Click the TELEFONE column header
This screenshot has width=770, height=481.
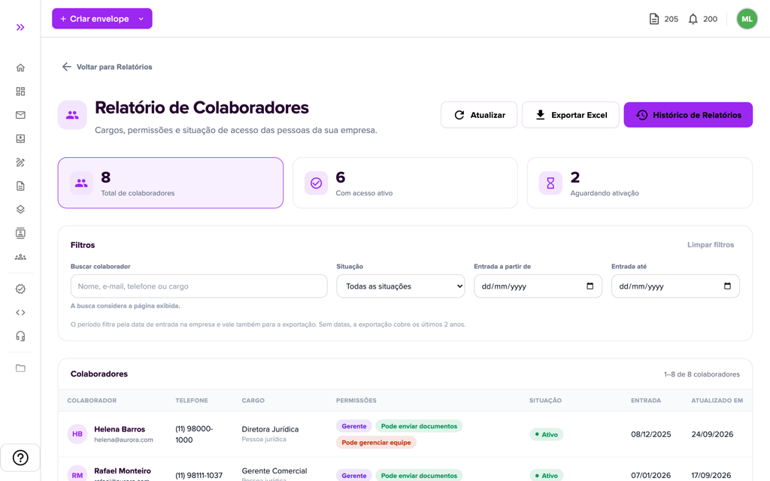point(192,401)
